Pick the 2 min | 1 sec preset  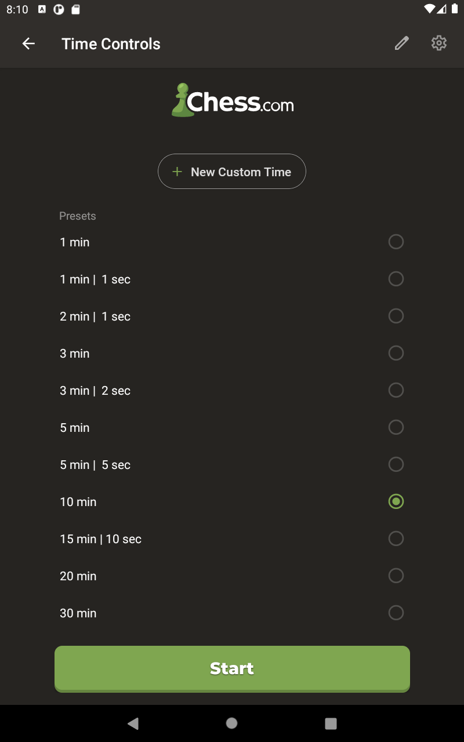[x=95, y=317]
